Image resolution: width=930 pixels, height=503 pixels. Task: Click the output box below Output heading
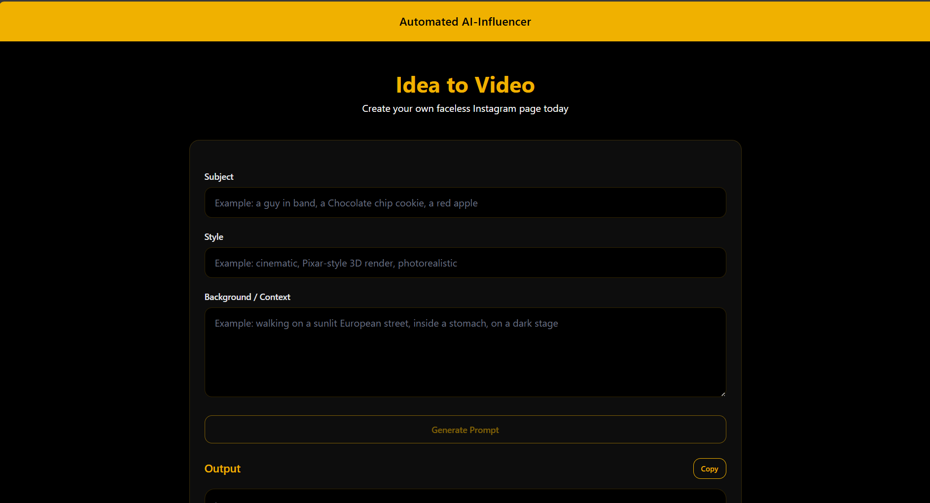465,497
